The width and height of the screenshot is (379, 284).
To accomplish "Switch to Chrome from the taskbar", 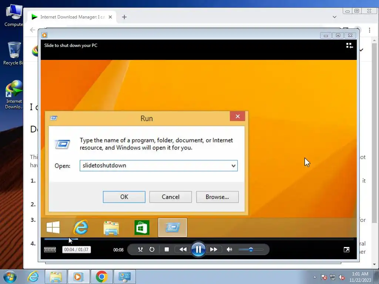I will pyautogui.click(x=101, y=277).
